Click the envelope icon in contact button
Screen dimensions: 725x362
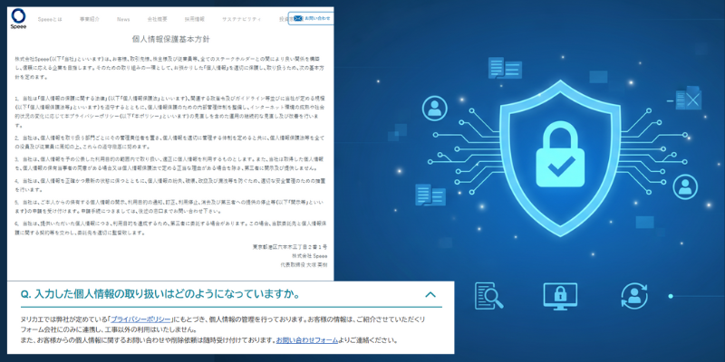point(298,18)
